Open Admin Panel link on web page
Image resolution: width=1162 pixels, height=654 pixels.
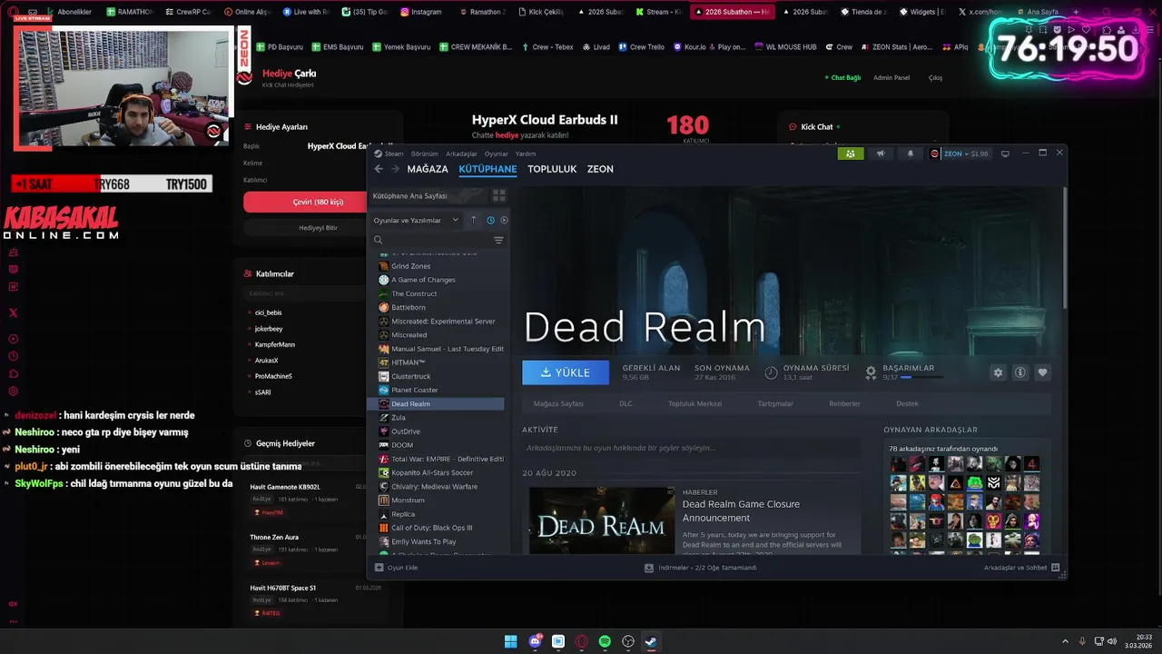click(891, 77)
